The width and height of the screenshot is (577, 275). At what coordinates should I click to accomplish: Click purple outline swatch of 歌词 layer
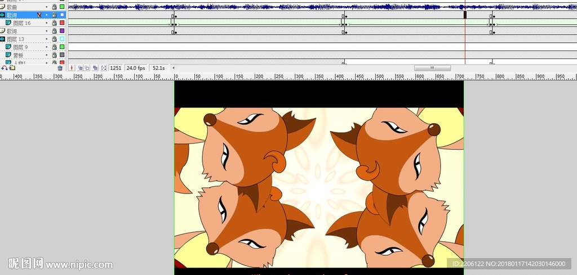62,31
